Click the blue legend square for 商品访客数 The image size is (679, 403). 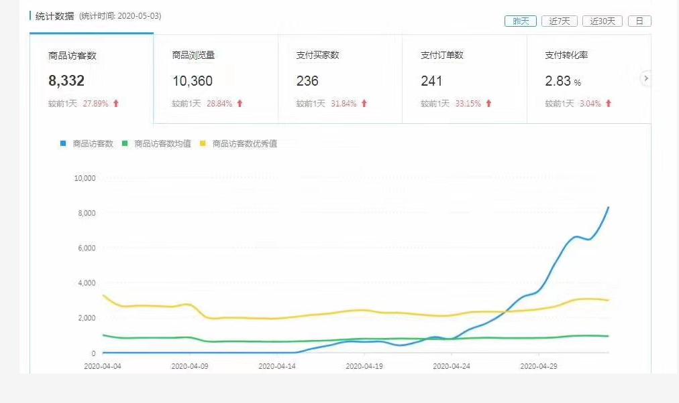click(62, 143)
